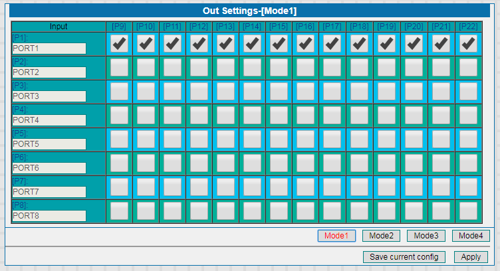Image resolution: width=500 pixels, height=271 pixels.
Task: Click the [P9] column header
Action: point(119,27)
